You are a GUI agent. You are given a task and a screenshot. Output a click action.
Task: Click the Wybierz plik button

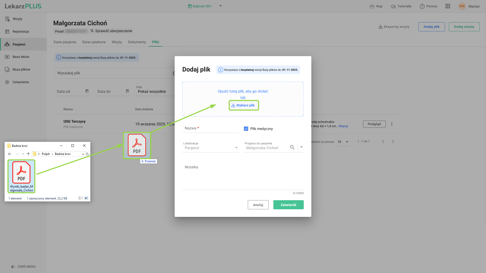244,105
